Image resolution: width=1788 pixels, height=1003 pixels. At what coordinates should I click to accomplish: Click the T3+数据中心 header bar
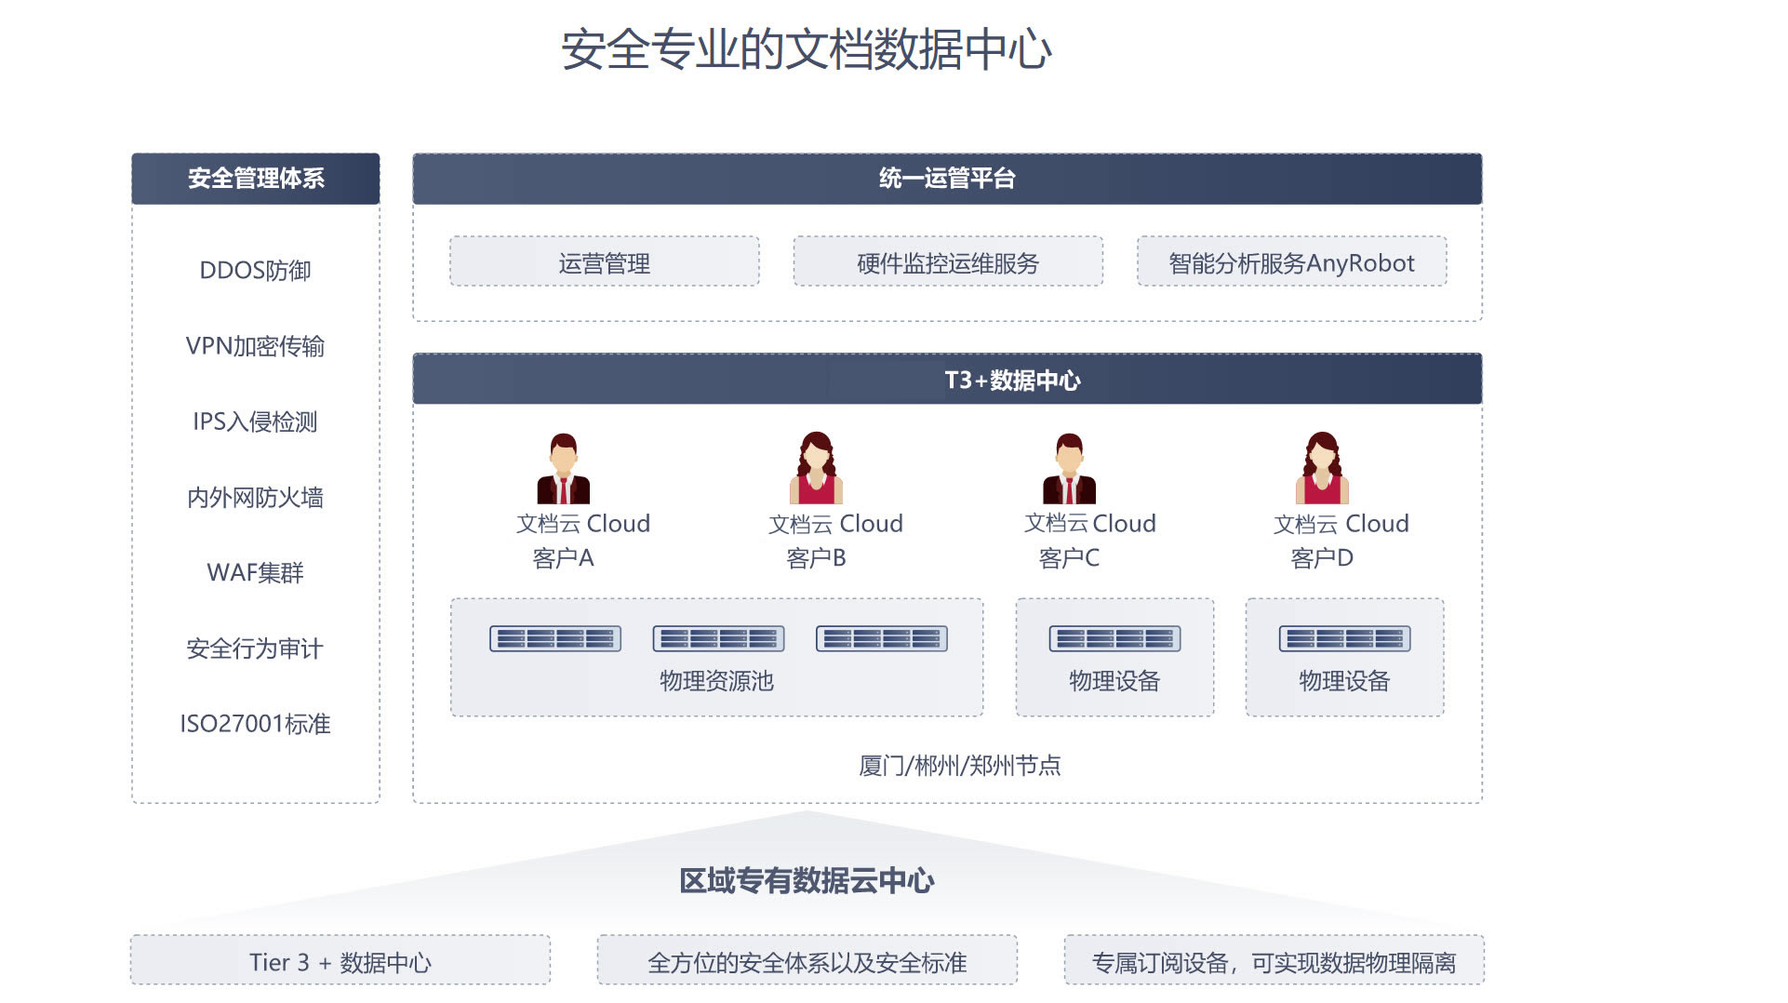tap(947, 380)
